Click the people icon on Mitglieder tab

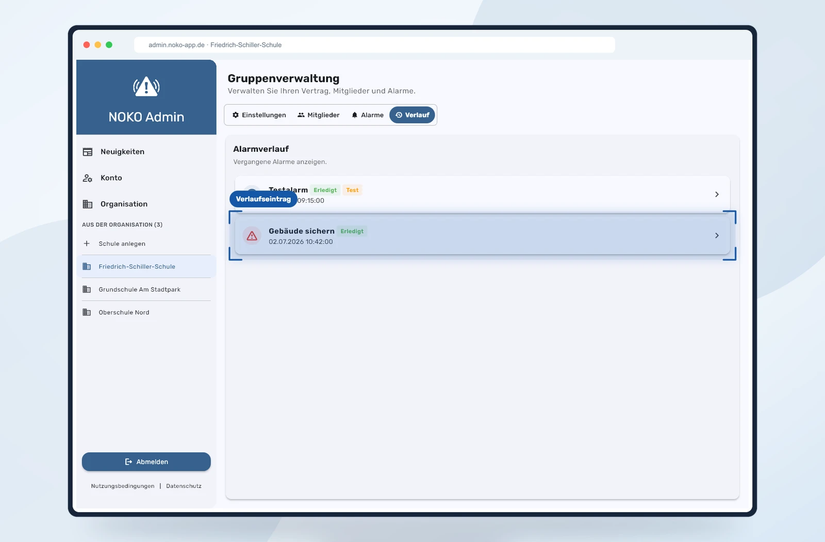(301, 115)
